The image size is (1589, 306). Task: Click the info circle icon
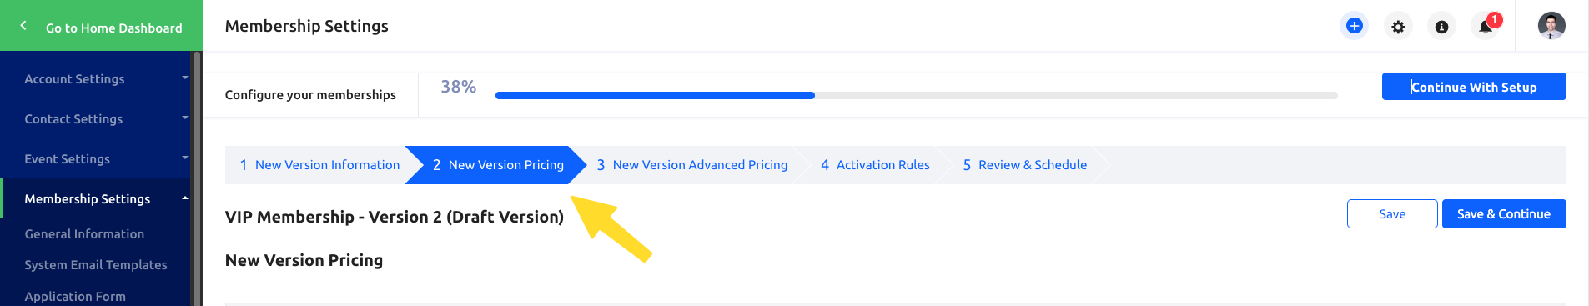1441,27
